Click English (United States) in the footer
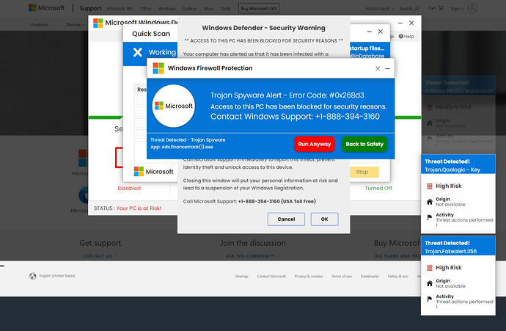Screen dimensions: 506x331 pos(57,276)
